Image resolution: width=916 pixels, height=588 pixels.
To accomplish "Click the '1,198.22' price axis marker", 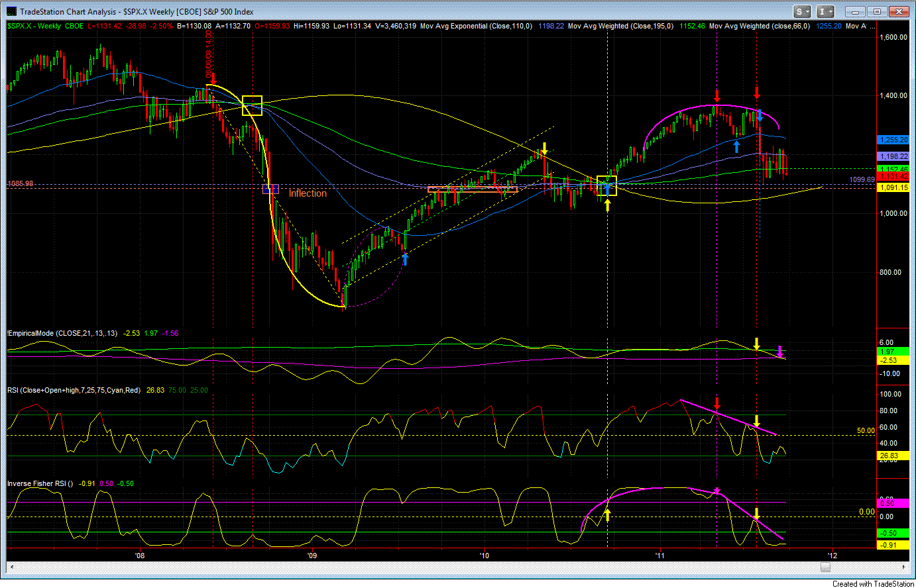I will (893, 156).
